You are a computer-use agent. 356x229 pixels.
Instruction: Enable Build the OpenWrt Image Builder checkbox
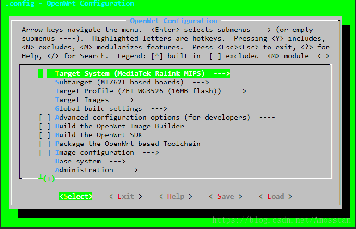pyautogui.click(x=44, y=127)
